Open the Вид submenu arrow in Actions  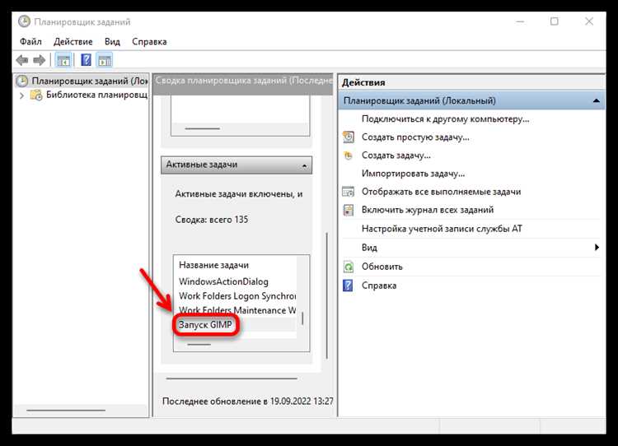point(597,247)
